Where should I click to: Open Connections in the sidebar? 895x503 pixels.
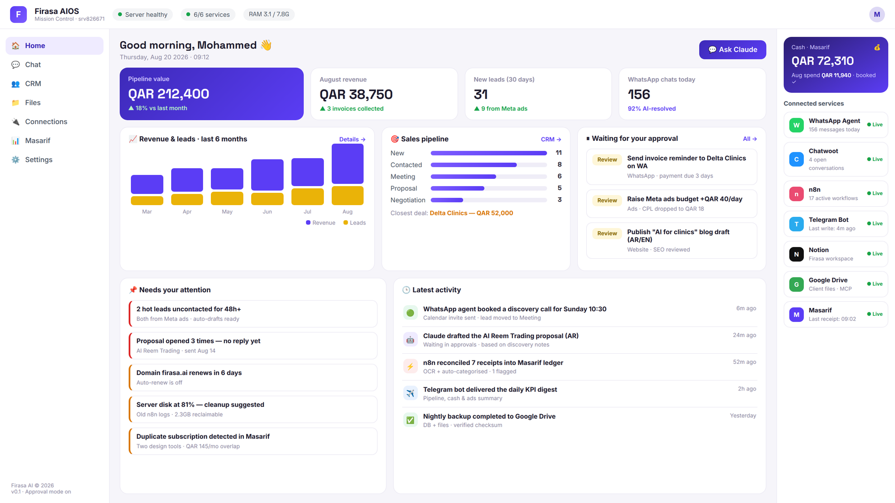coord(54,122)
